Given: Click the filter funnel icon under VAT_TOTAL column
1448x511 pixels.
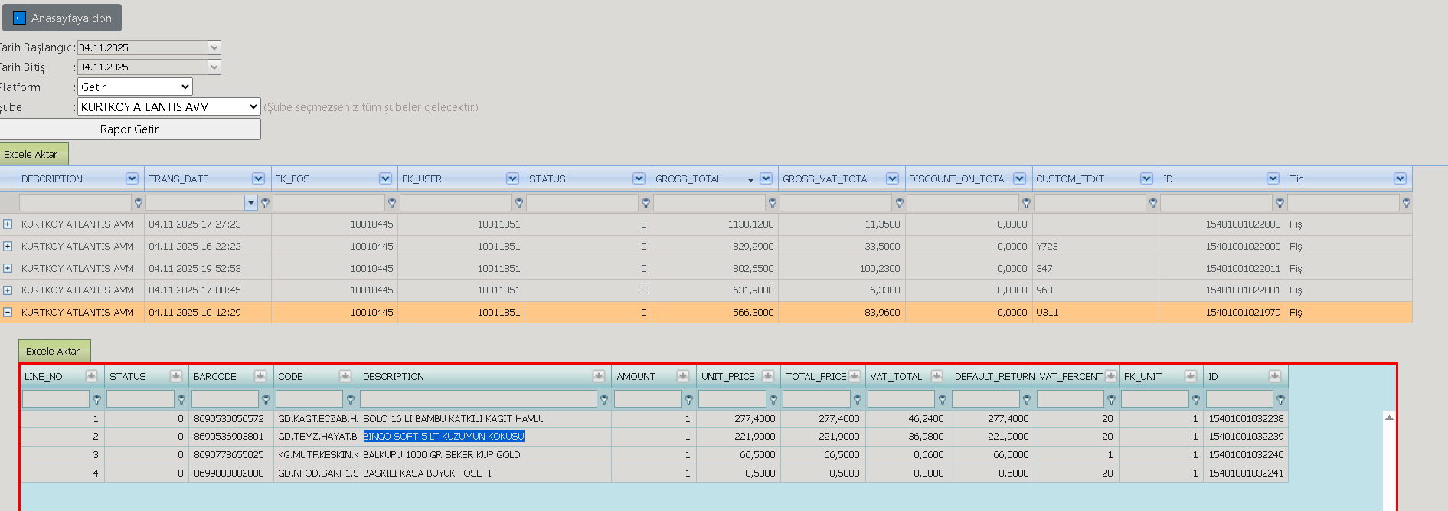Looking at the screenshot, I should (942, 399).
